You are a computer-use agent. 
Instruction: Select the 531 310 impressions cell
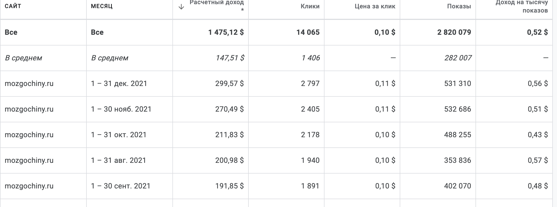click(x=457, y=84)
